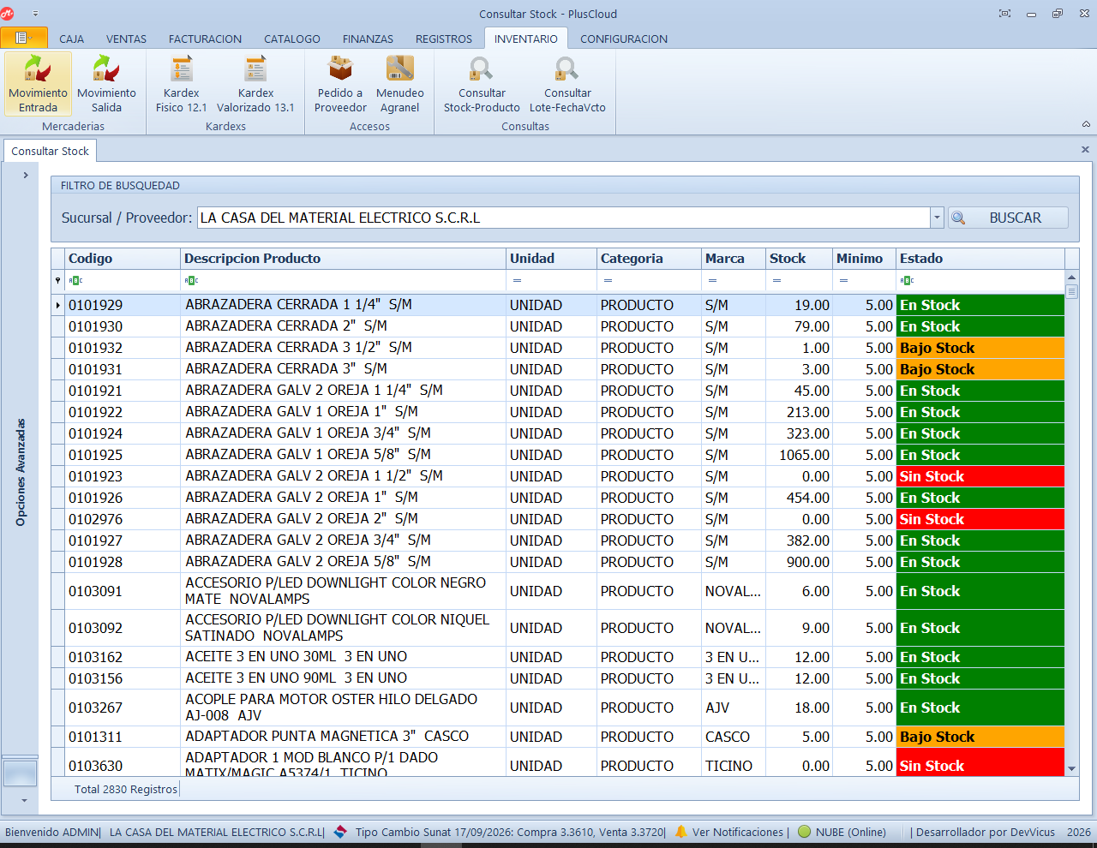The image size is (1097, 848).
Task: Sort by Descripcion Producto column header
Action: click(343, 259)
